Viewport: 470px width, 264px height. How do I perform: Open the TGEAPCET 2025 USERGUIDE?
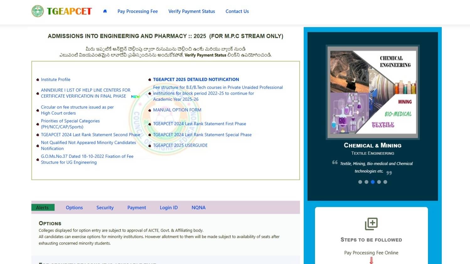pyautogui.click(x=180, y=145)
